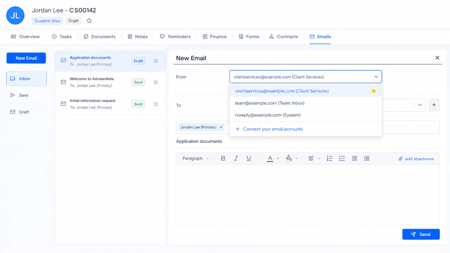Open the font color dropdown arrow

click(278, 159)
